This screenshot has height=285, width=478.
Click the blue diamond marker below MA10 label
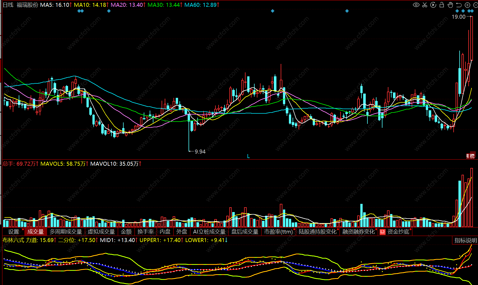point(109,11)
